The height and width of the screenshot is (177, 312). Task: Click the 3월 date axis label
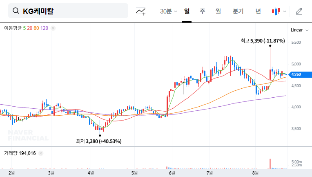pyautogui.click(x=51, y=173)
